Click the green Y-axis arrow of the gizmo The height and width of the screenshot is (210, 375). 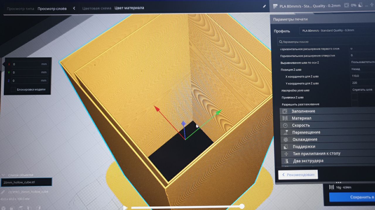click(x=219, y=112)
